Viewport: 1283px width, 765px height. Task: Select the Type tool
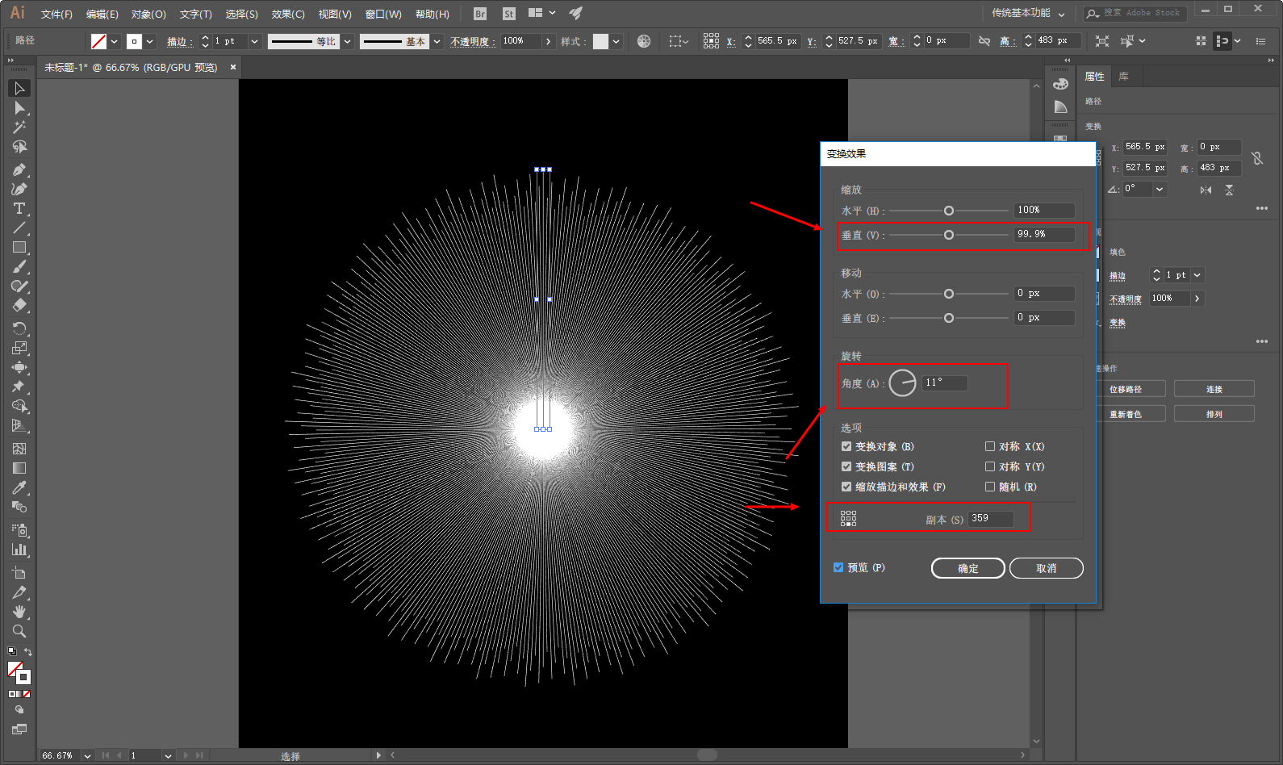click(x=19, y=208)
